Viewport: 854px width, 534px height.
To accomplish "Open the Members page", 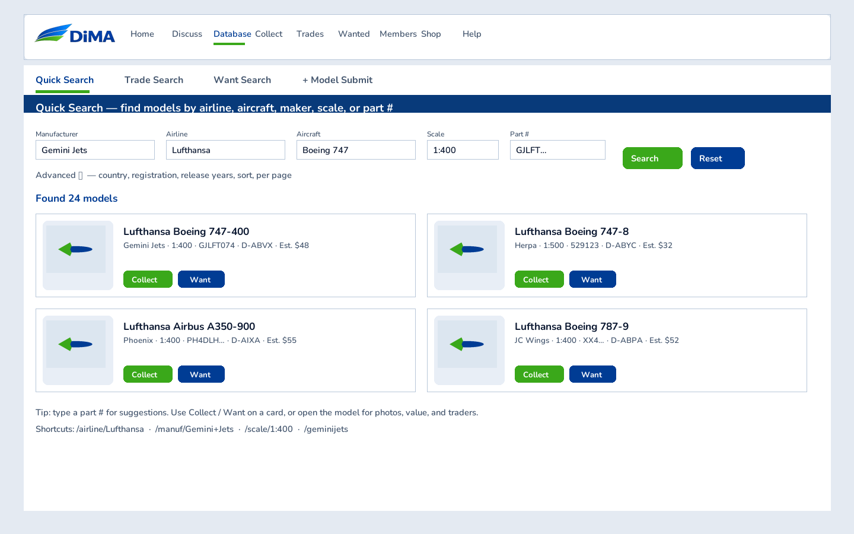I will pos(398,34).
